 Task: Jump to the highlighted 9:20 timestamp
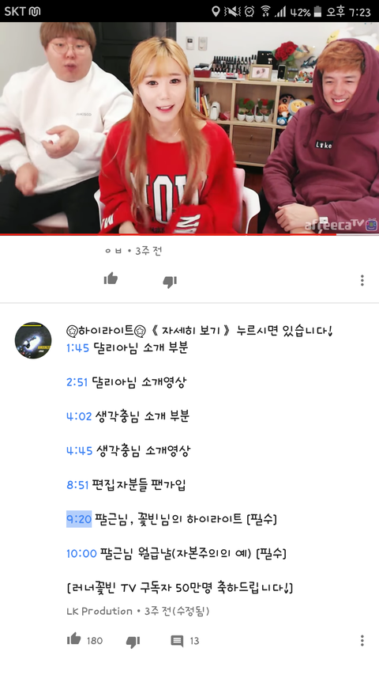[79, 519]
